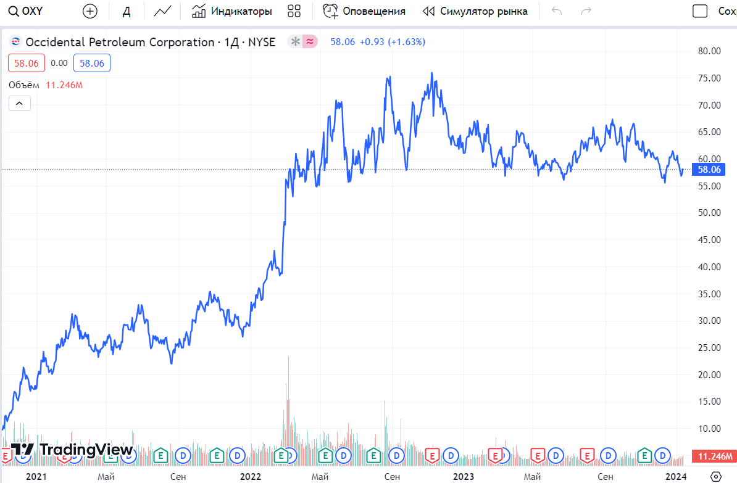Screen dimensions: 737x483
Task: Start Симулятор рынка replay mode
Action: point(475,11)
